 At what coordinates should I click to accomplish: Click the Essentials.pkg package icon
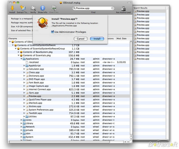21,55
